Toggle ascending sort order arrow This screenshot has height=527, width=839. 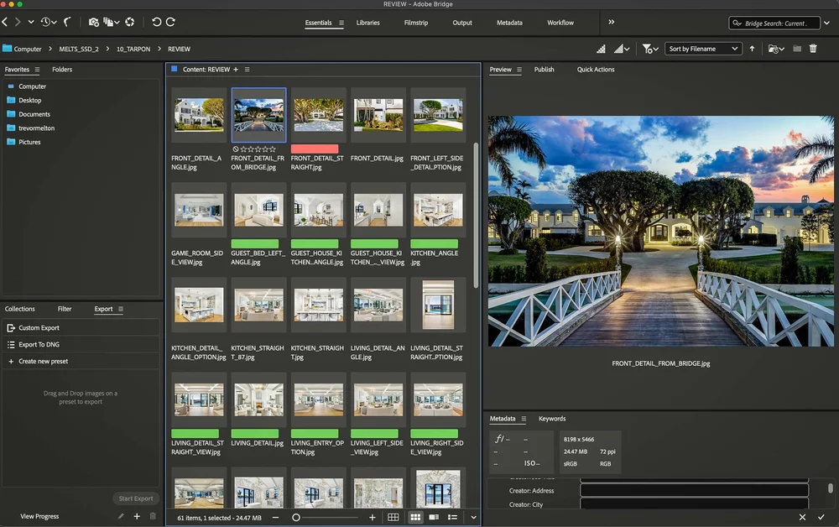click(752, 49)
